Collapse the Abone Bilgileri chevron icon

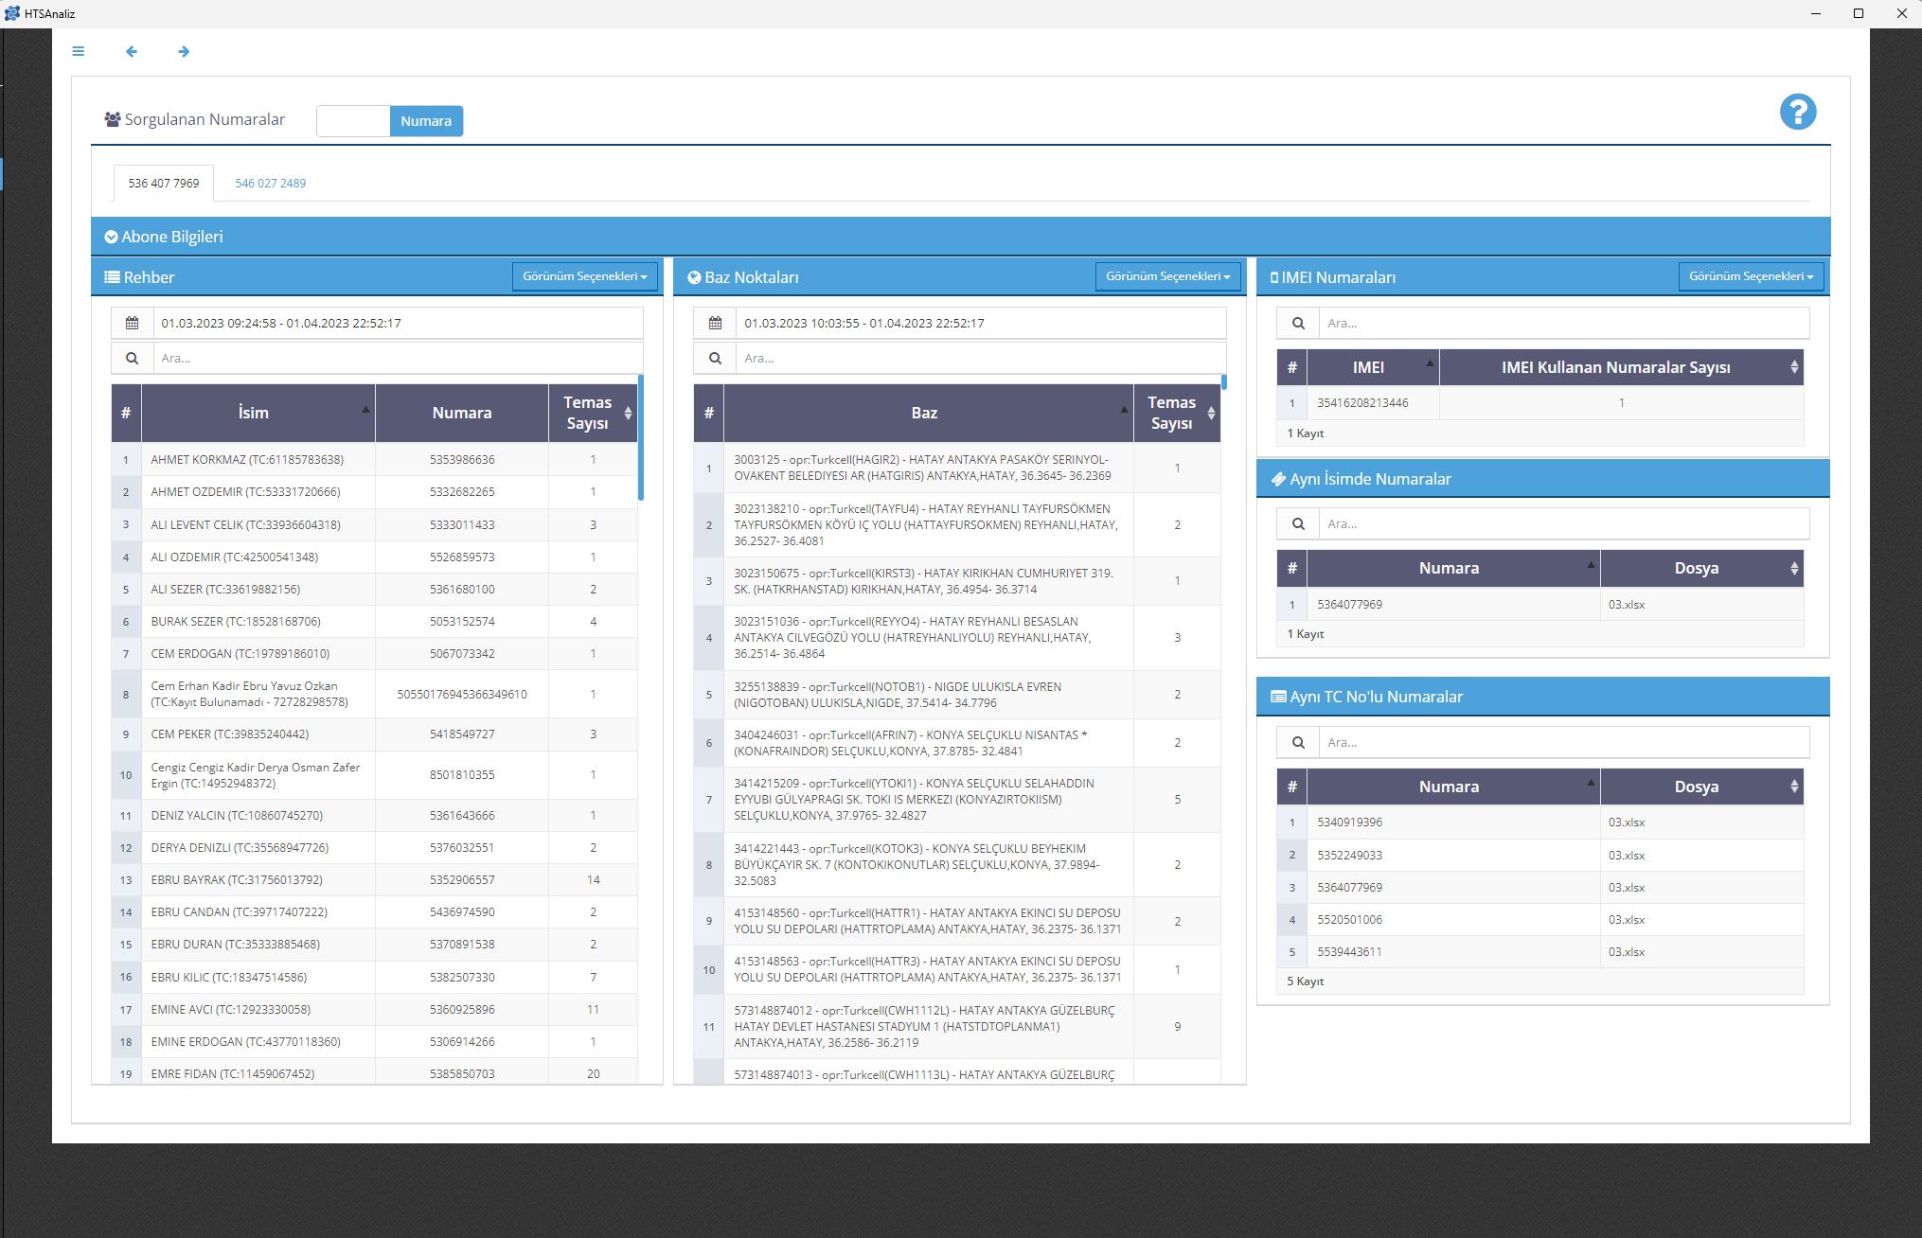pyautogui.click(x=111, y=237)
